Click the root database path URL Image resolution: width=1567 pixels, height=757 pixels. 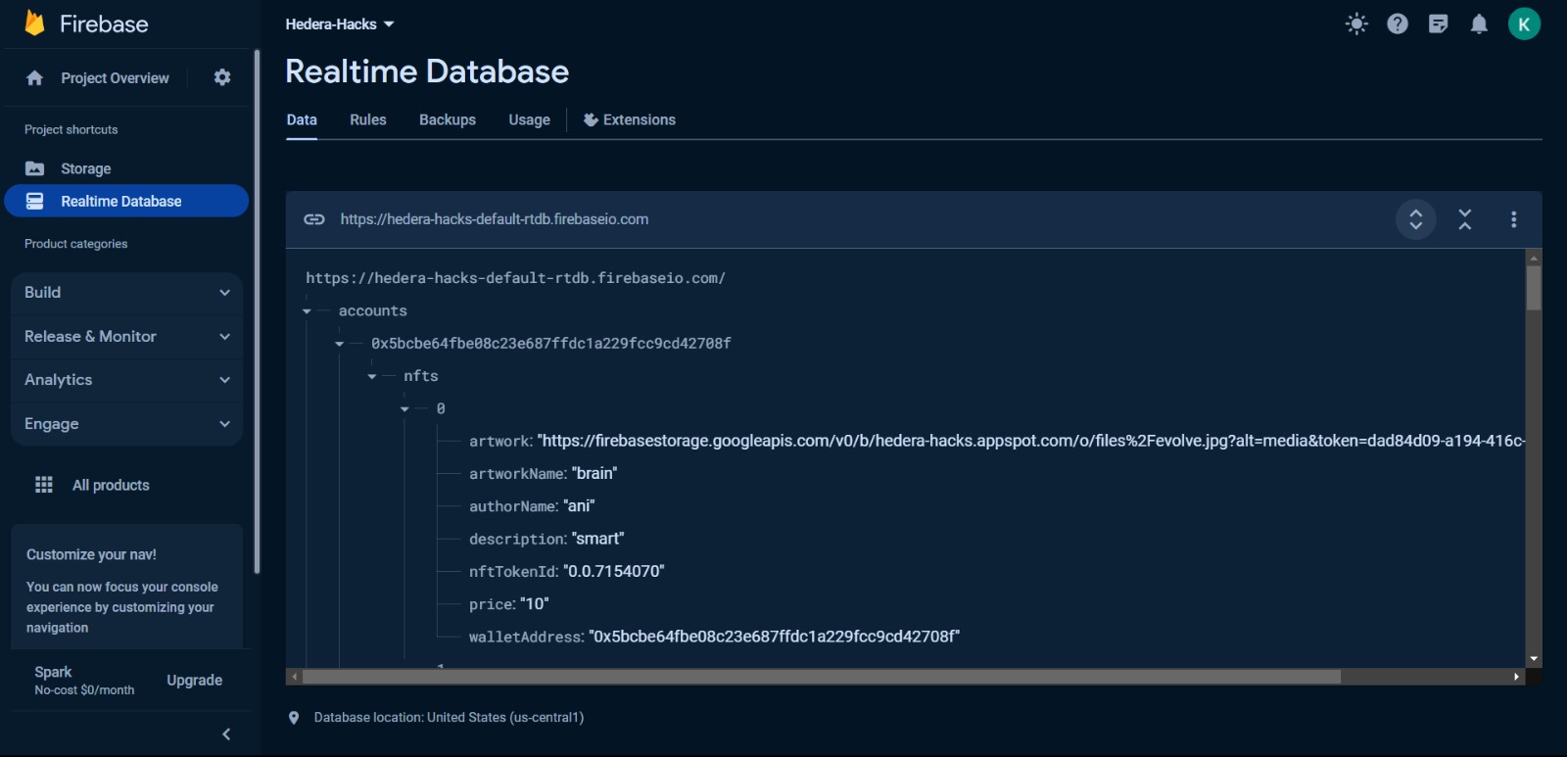click(515, 278)
